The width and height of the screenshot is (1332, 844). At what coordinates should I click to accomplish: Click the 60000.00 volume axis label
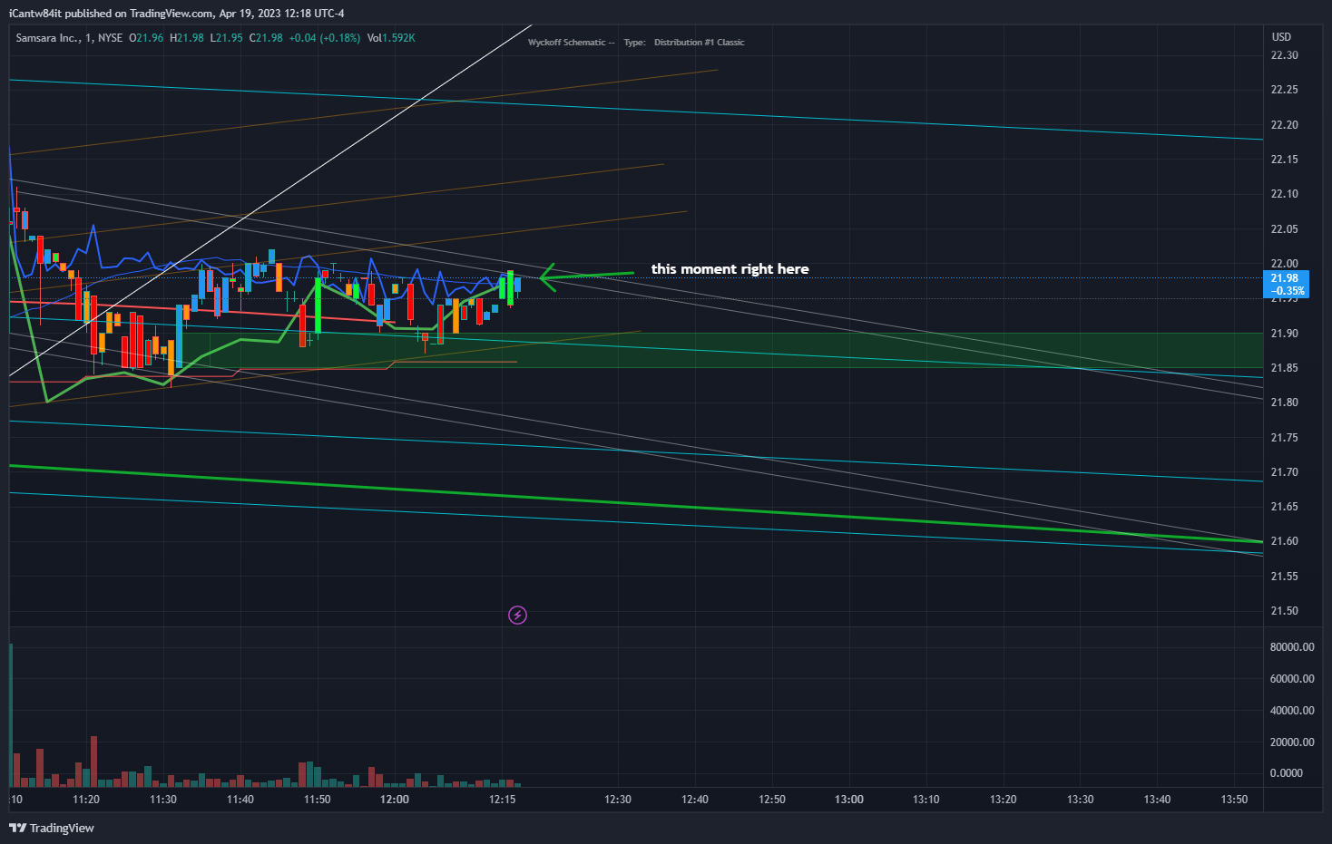pyautogui.click(x=1292, y=679)
